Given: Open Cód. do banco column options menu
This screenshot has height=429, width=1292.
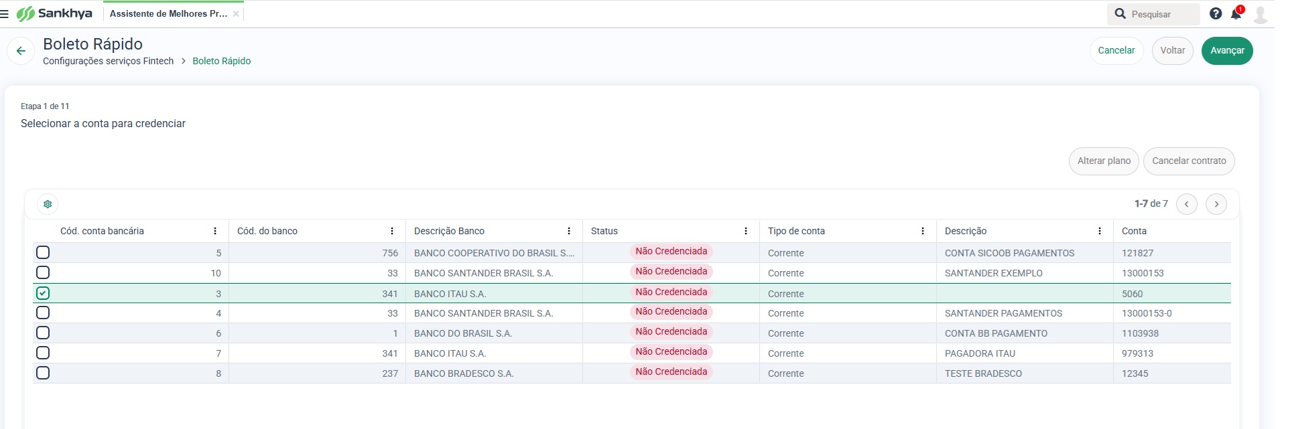Looking at the screenshot, I should click(392, 231).
